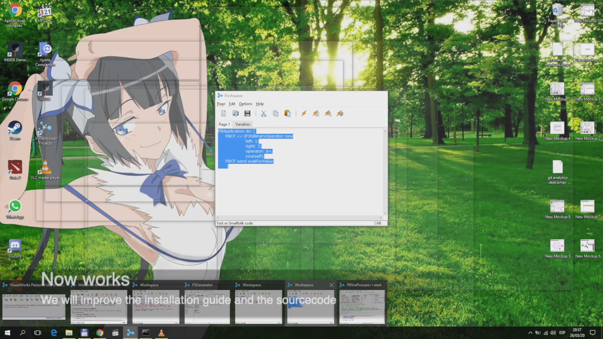
Task: Open the notification center from the taskbar
Action: click(593, 333)
